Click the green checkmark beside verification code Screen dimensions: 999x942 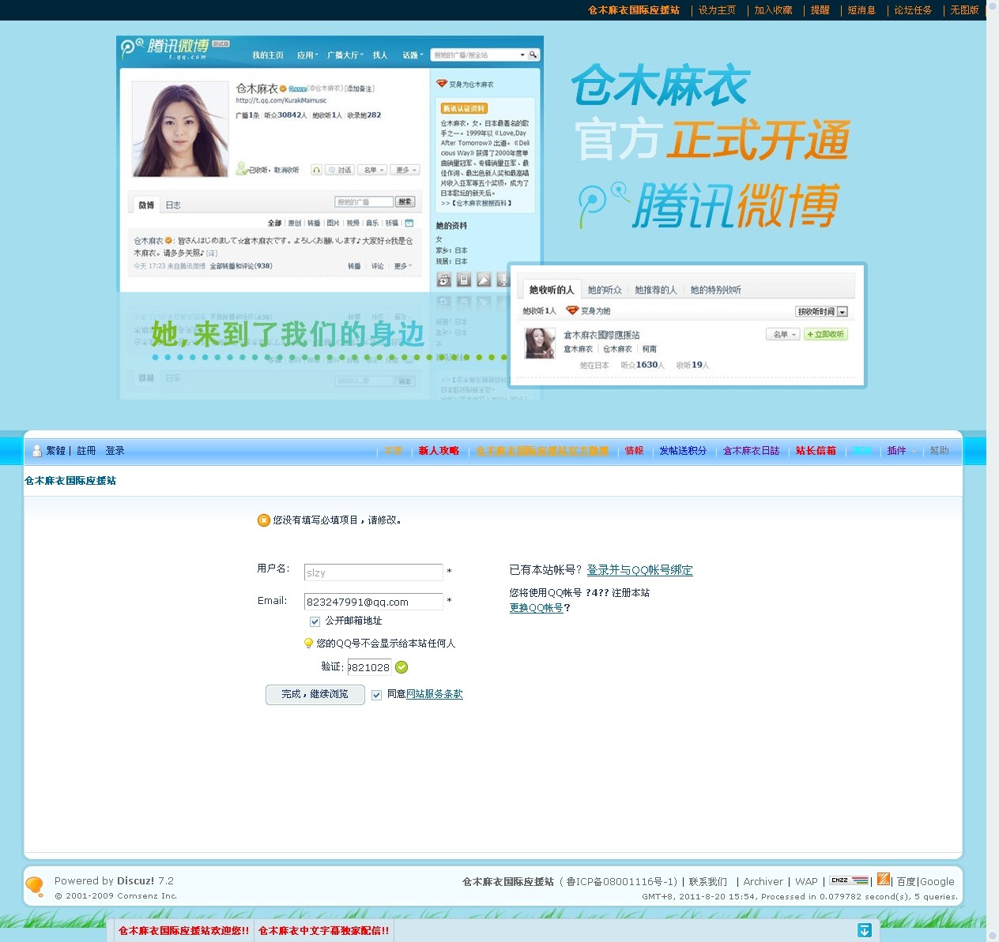pyautogui.click(x=401, y=667)
